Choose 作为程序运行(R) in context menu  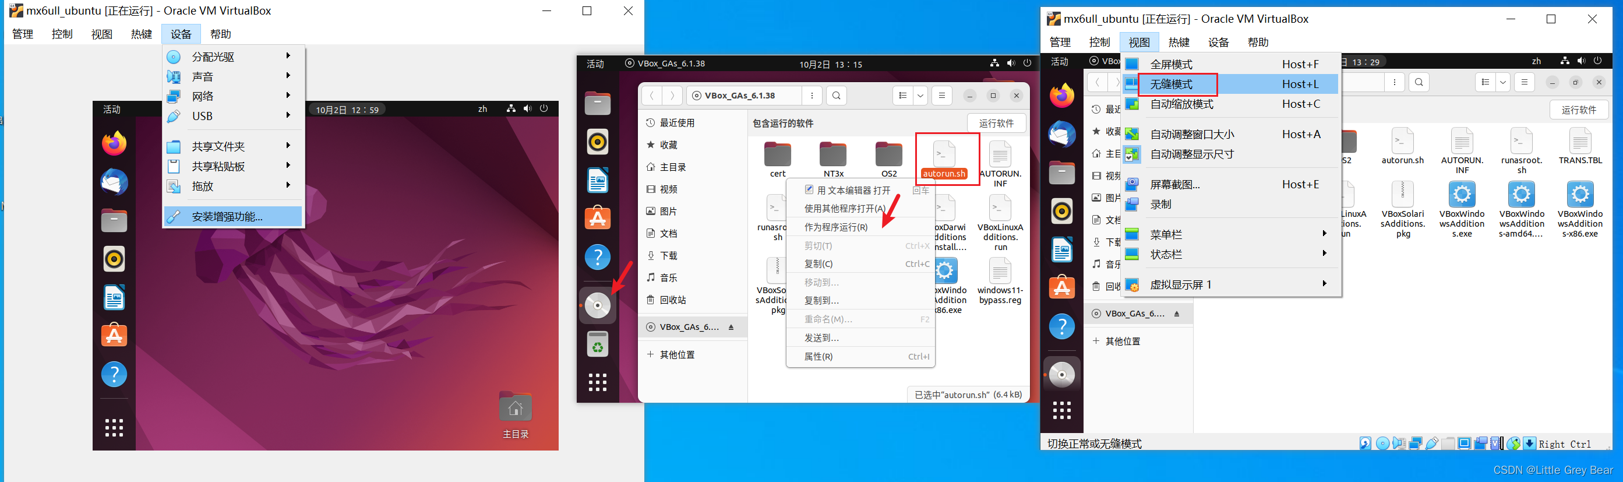(860, 227)
